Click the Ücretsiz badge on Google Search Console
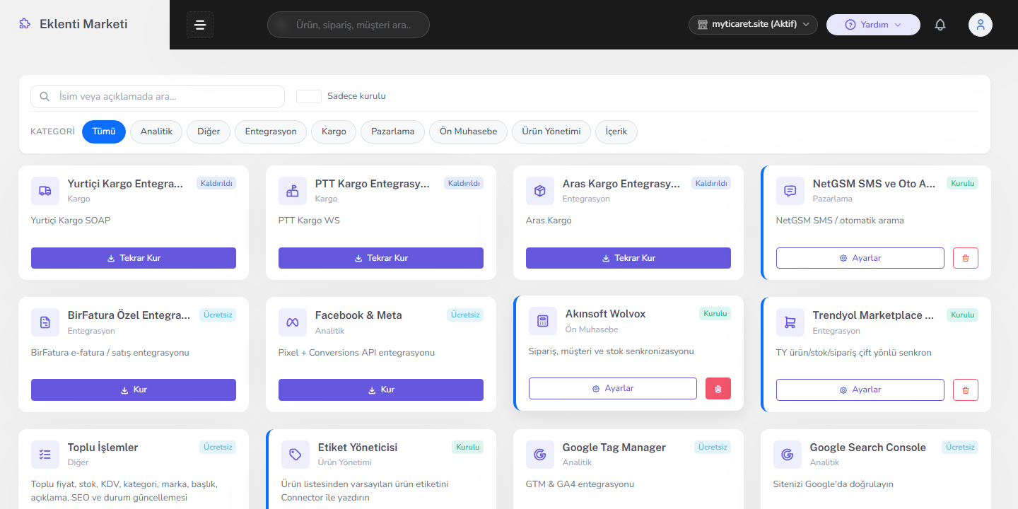 960,447
